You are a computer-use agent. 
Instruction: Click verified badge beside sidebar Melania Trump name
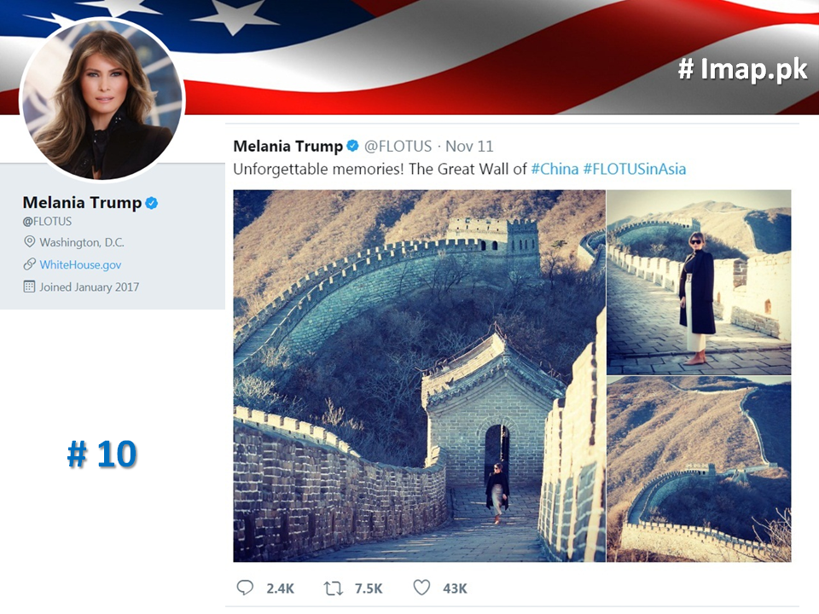pos(152,203)
